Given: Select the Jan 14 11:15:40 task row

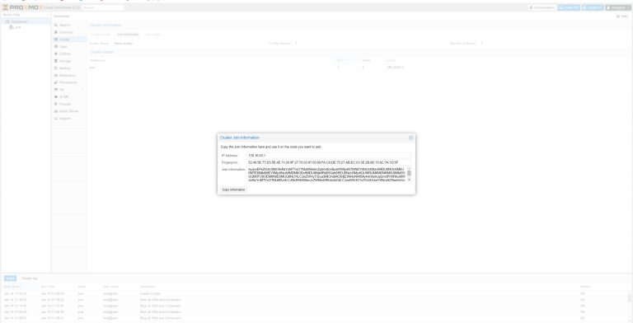Looking at the screenshot, I should coord(315,306).
